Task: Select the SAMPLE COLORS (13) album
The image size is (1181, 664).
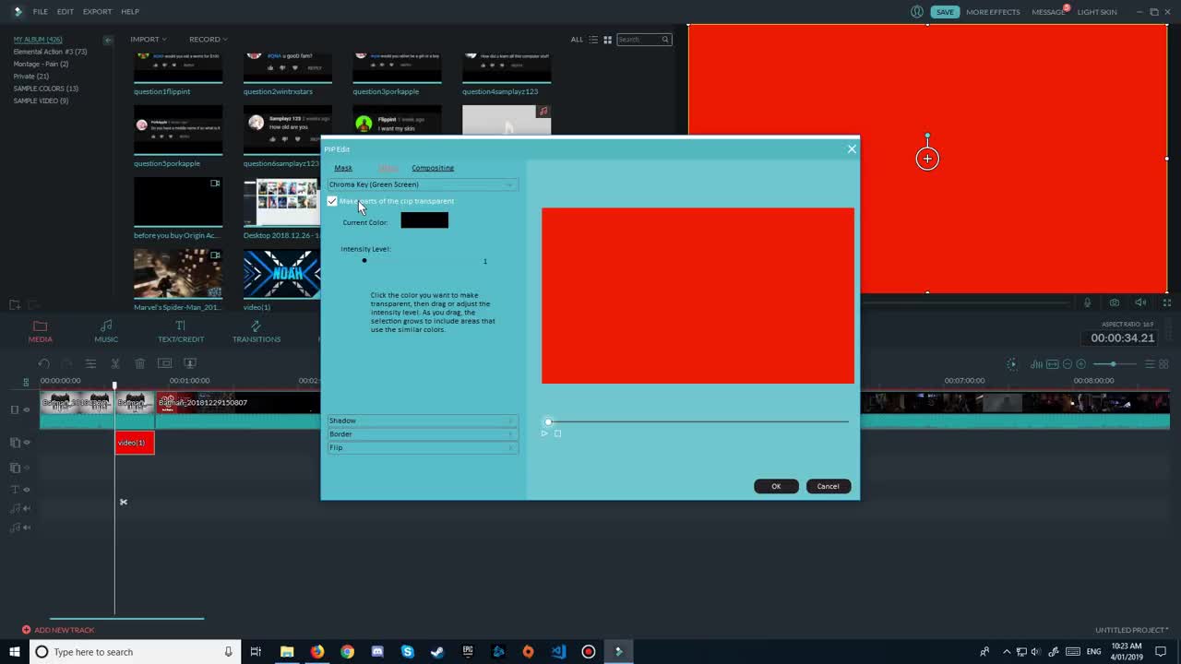Action: coord(45,89)
